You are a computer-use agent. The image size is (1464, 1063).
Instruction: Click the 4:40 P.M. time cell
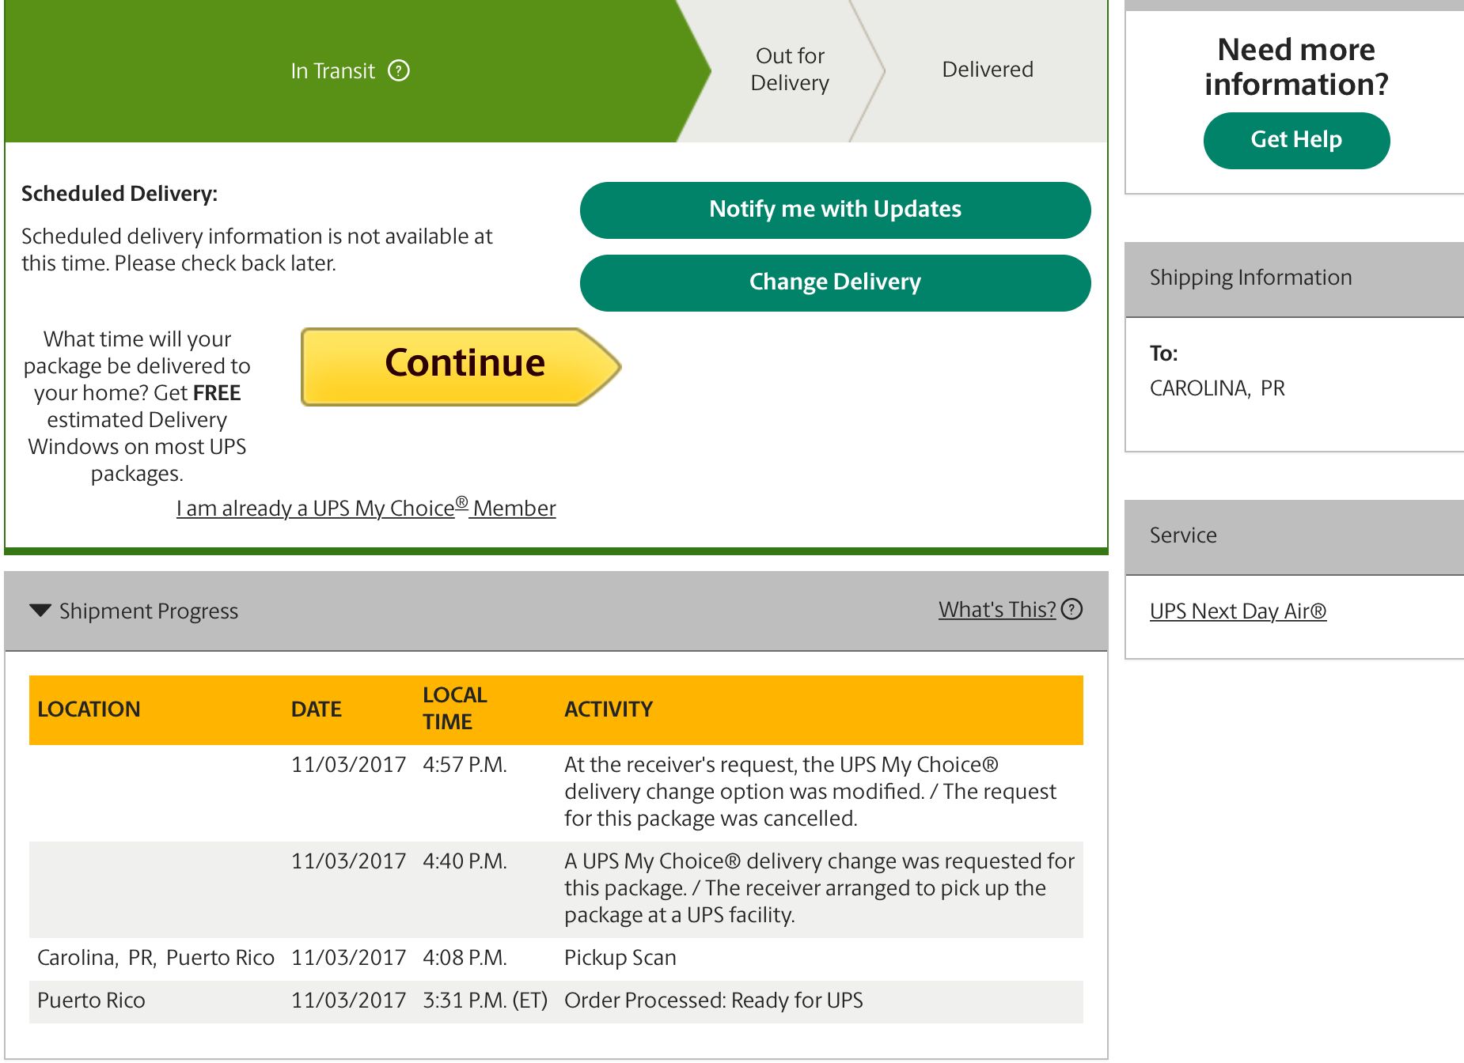point(465,861)
